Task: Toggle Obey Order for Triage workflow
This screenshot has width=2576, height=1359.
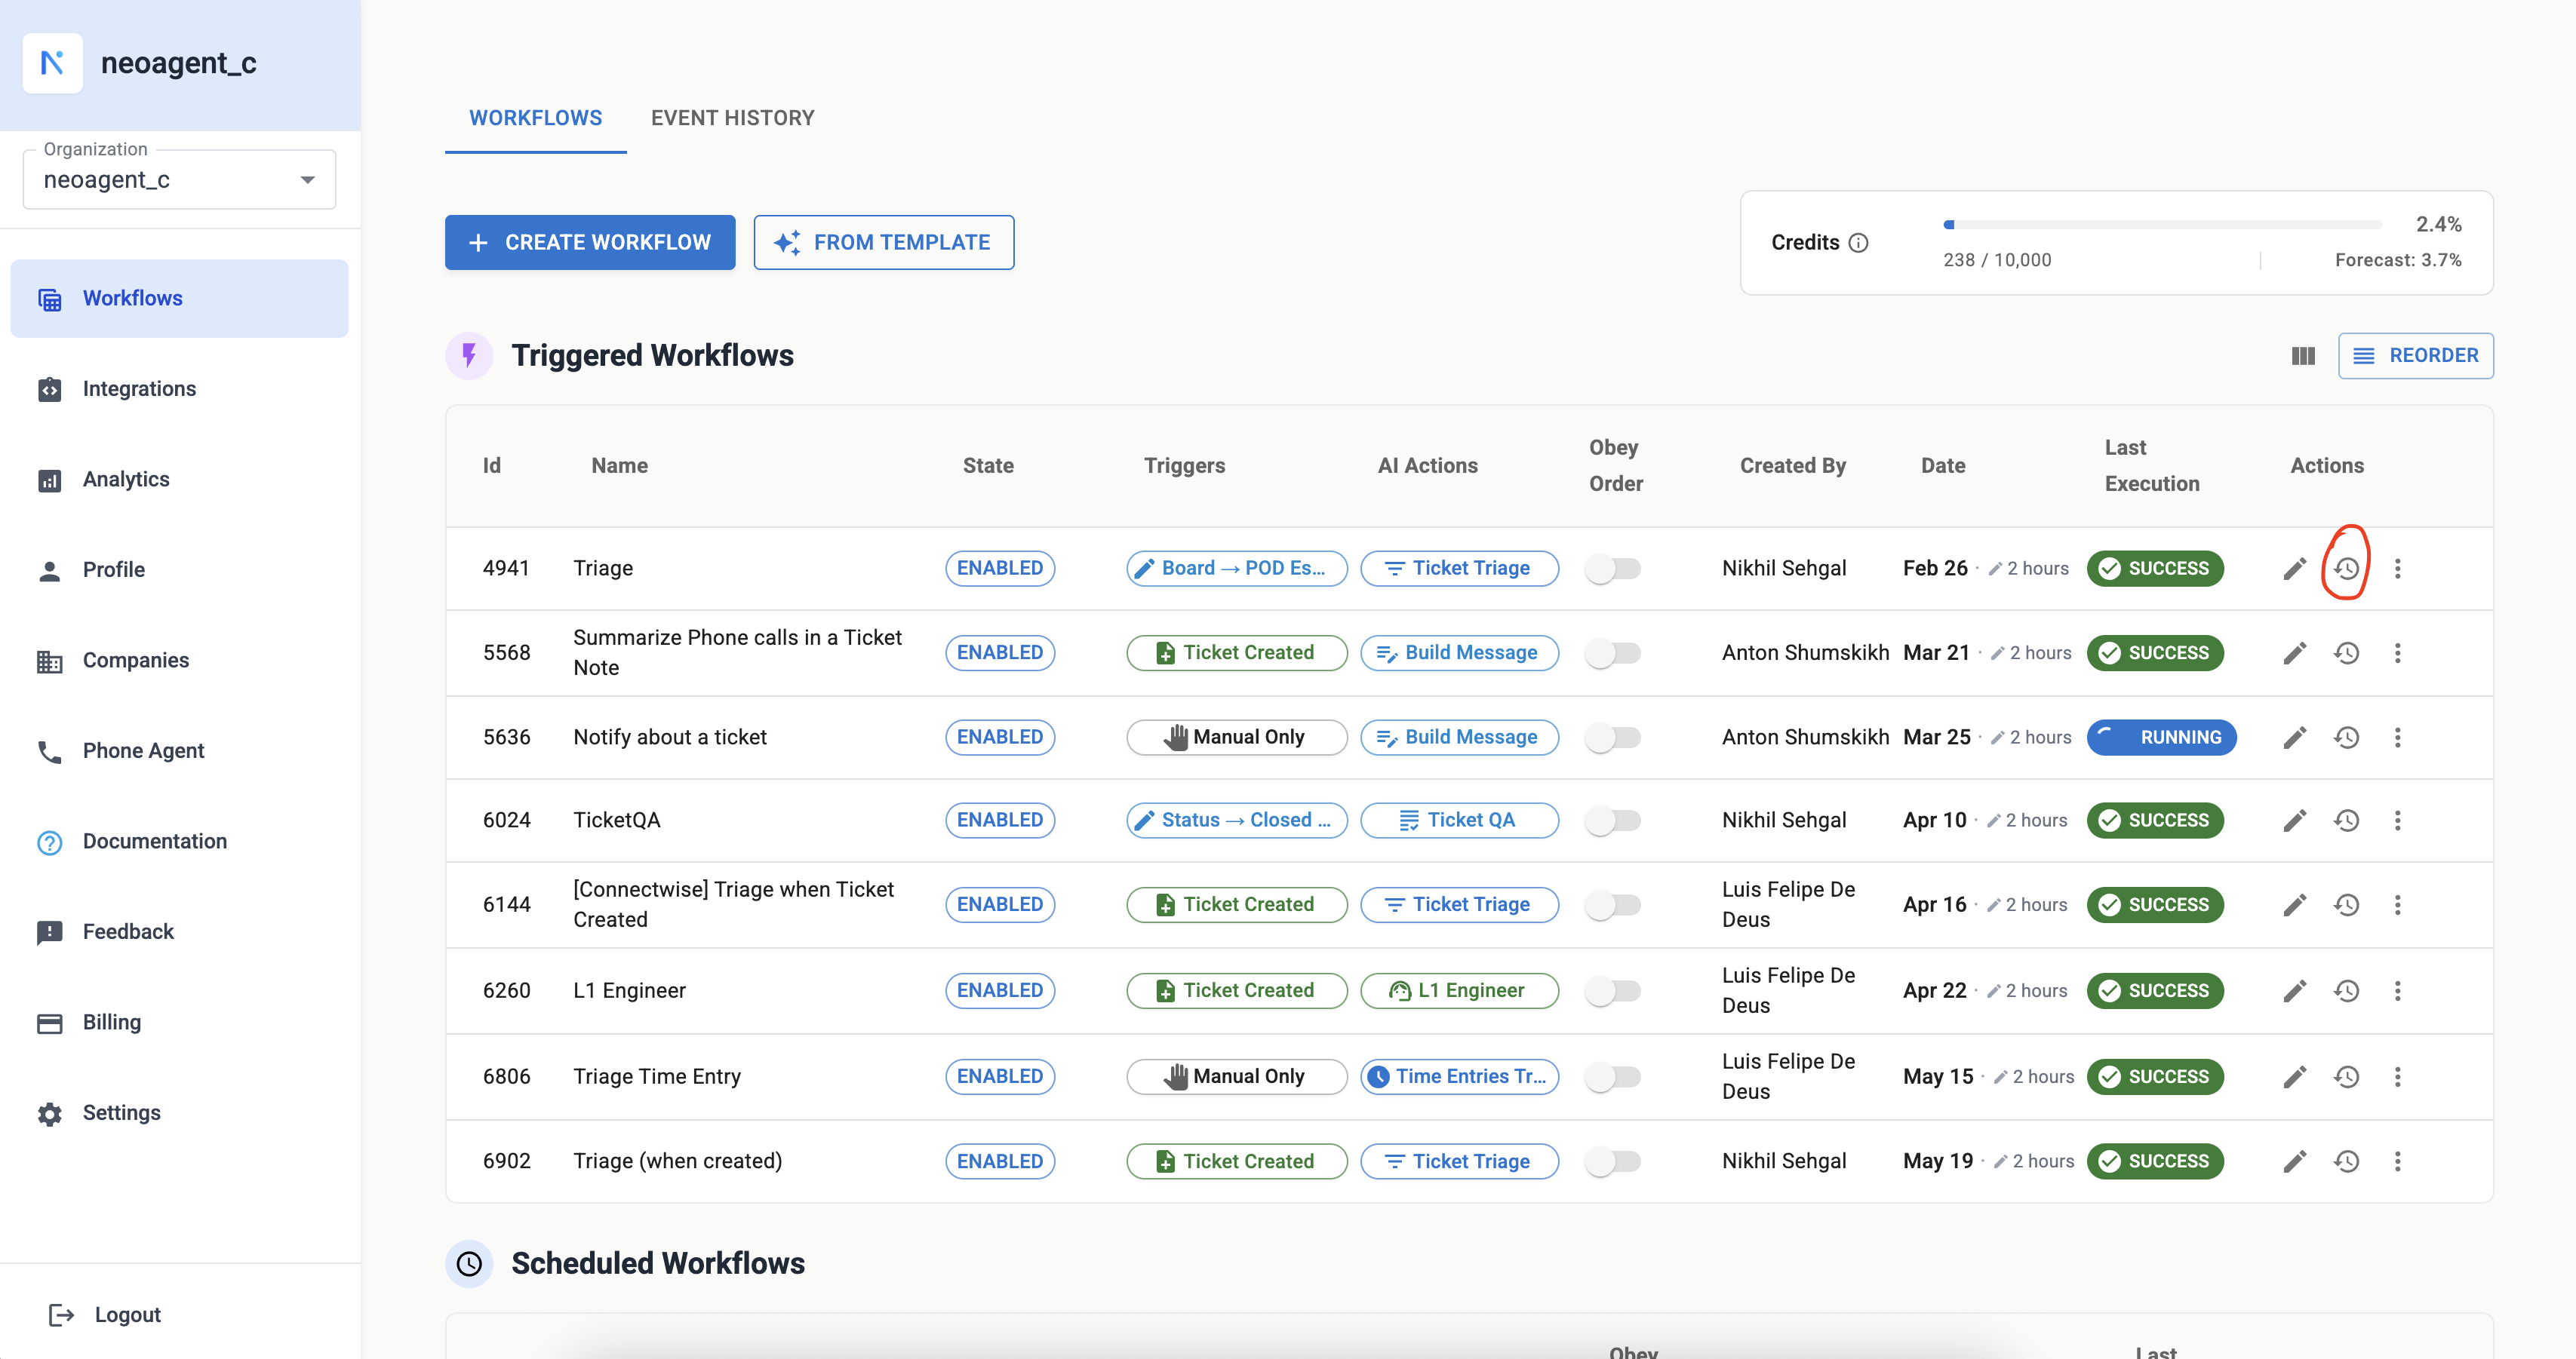Action: click(1613, 569)
